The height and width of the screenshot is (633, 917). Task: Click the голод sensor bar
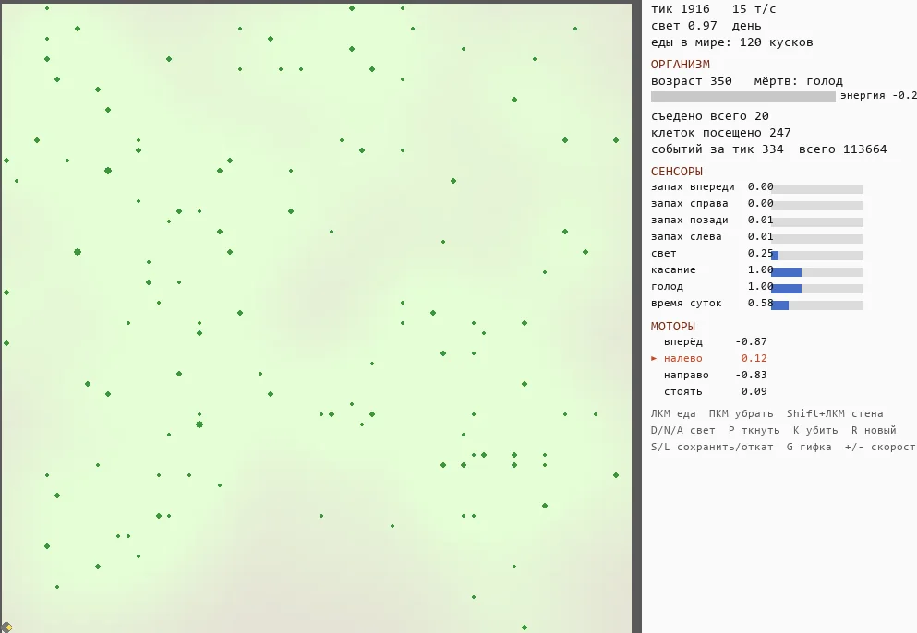click(817, 288)
